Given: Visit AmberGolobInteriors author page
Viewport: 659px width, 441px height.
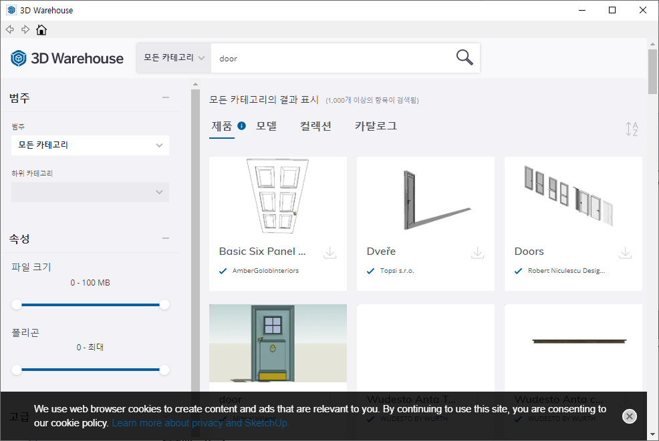Looking at the screenshot, I should (x=265, y=271).
